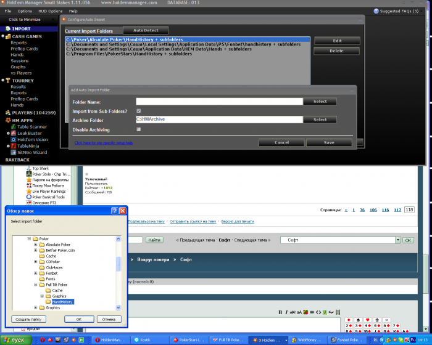This screenshot has height=345, width=432.
Task: Apply italic formatting in forum editor
Action: (x=286, y=312)
